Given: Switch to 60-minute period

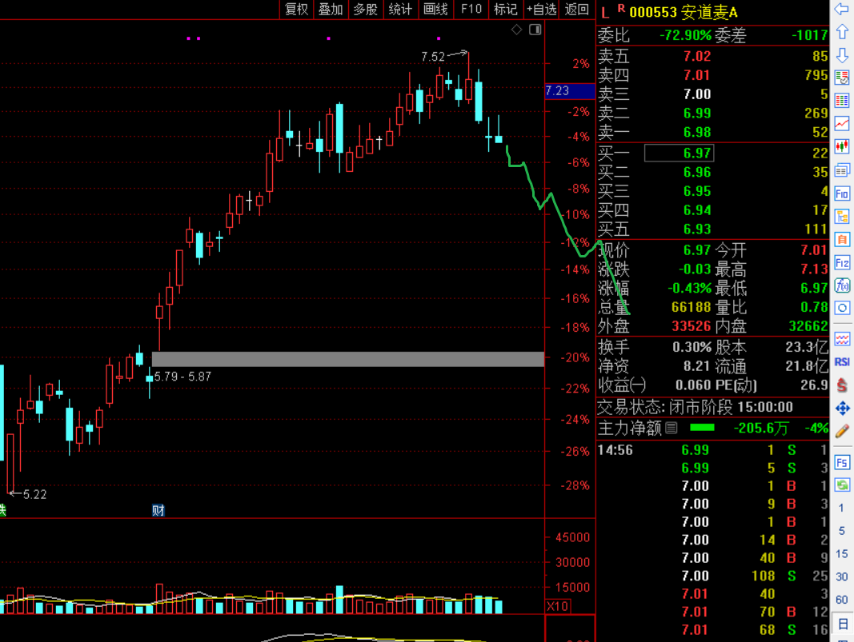Looking at the screenshot, I should (841, 600).
